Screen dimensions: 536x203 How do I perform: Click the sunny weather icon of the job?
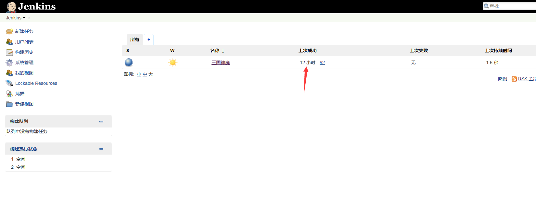(172, 62)
